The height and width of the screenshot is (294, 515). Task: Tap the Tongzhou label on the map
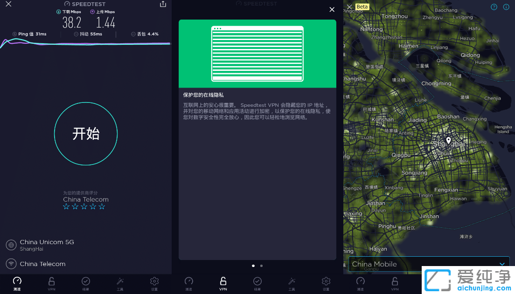pyautogui.click(x=395, y=16)
